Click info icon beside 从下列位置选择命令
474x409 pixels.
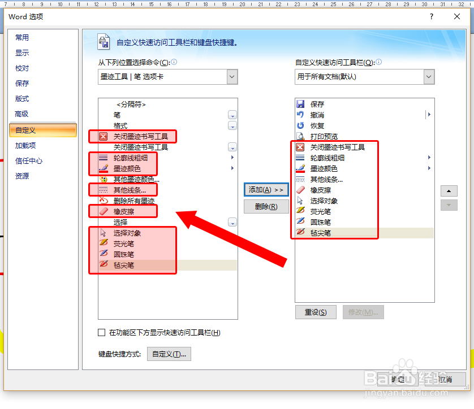[174, 62]
